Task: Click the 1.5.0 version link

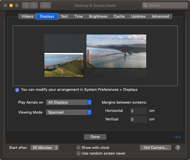Action: coord(177,137)
